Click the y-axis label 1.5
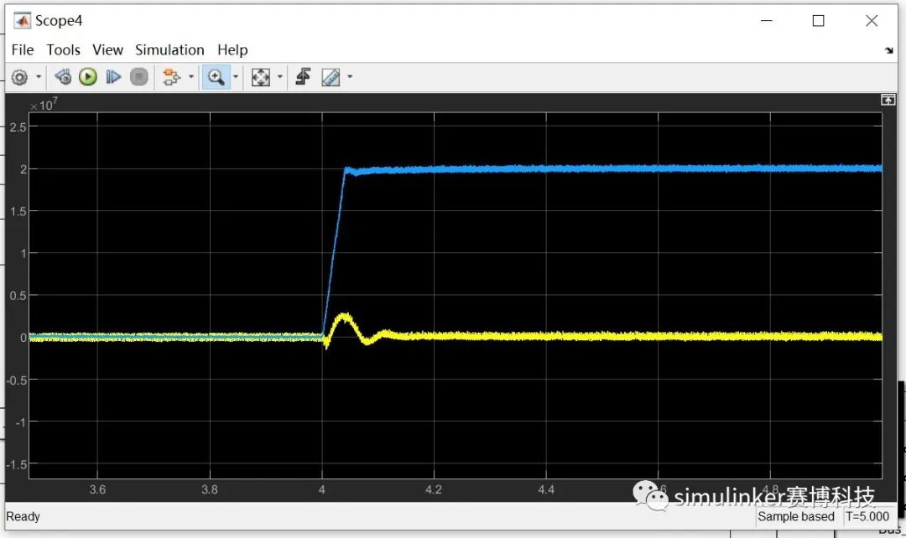This screenshot has height=538, width=906. click(18, 211)
